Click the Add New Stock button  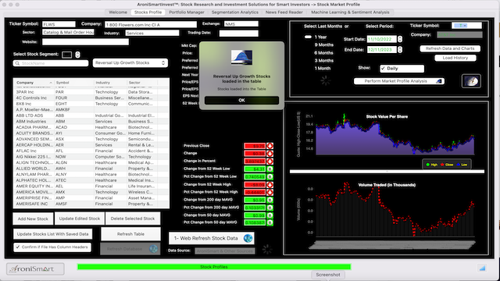click(x=33, y=219)
